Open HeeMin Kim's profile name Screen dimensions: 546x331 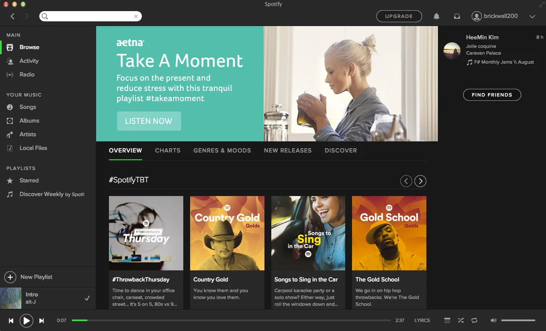(482, 37)
